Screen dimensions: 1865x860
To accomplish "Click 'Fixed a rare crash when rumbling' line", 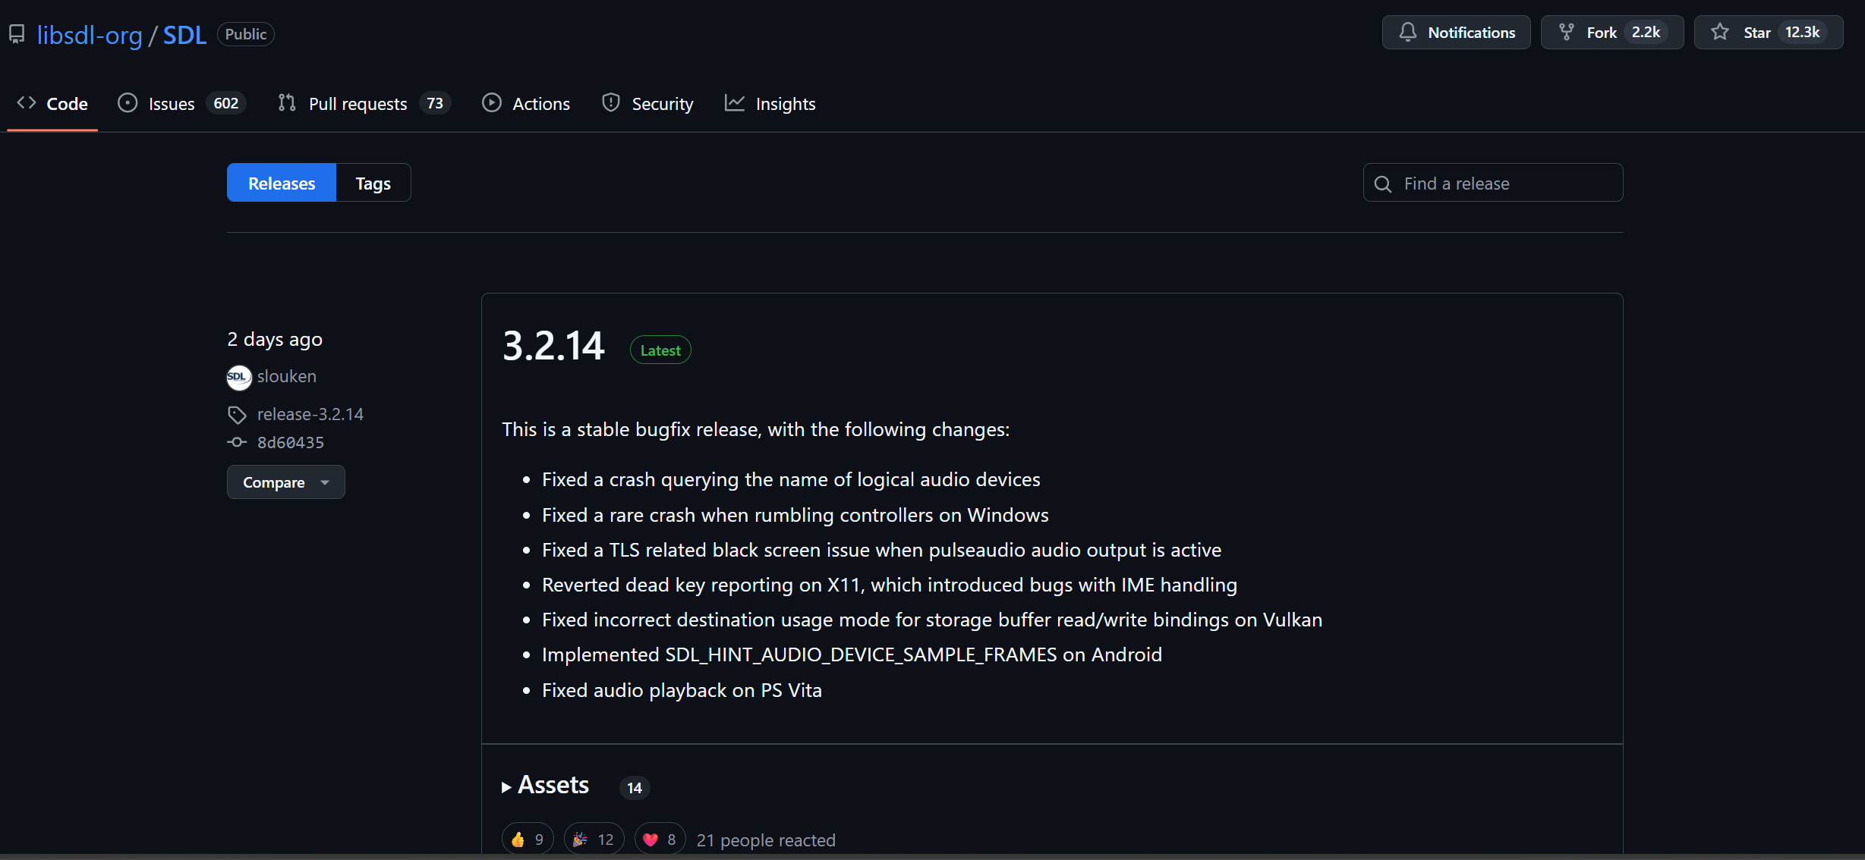I will click(795, 515).
